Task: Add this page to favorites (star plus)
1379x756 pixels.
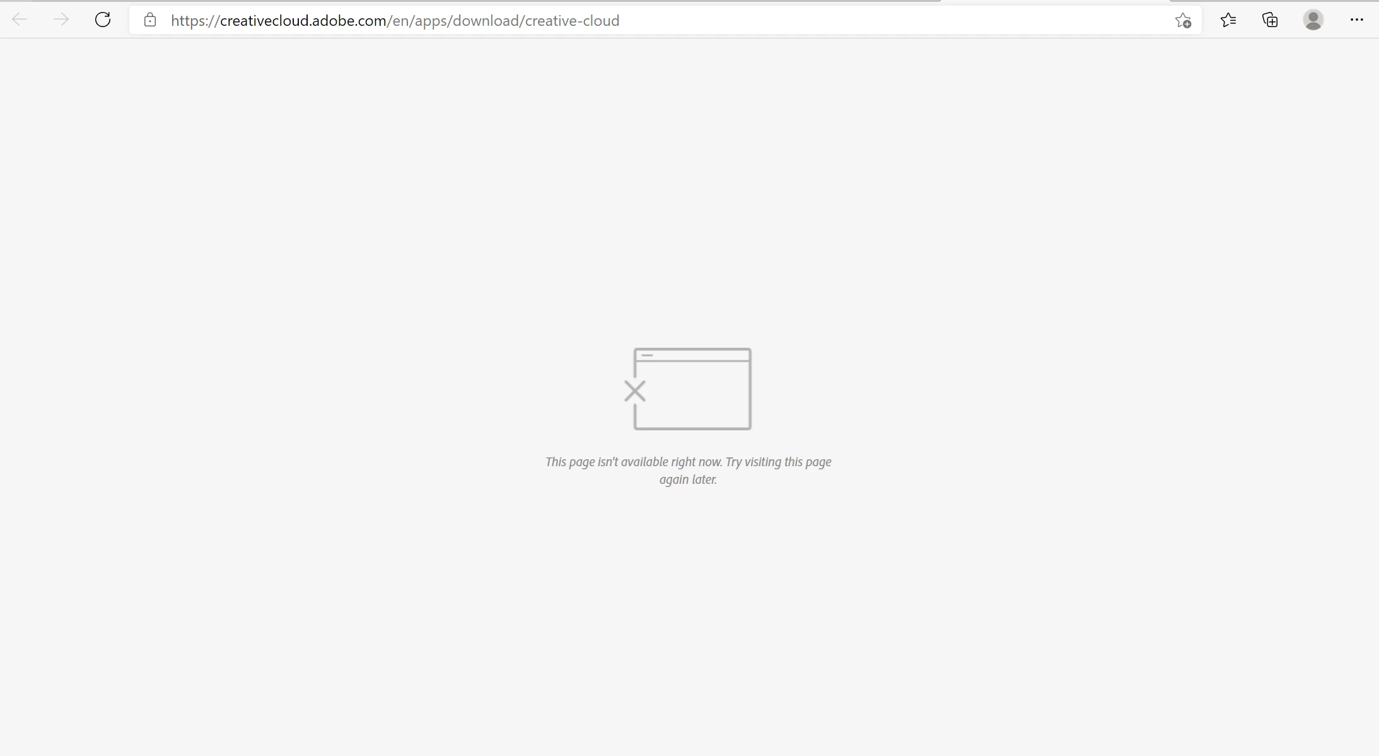Action: (1183, 21)
